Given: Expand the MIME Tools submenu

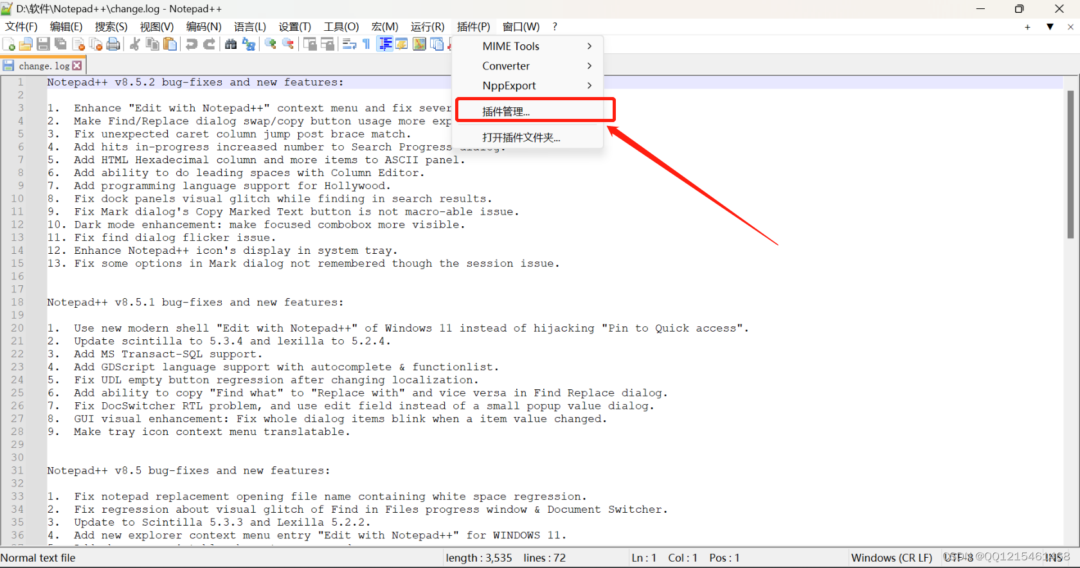Looking at the screenshot, I should pos(528,46).
